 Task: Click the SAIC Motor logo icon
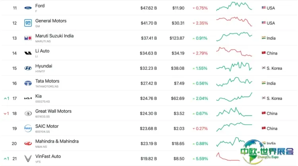(28, 128)
